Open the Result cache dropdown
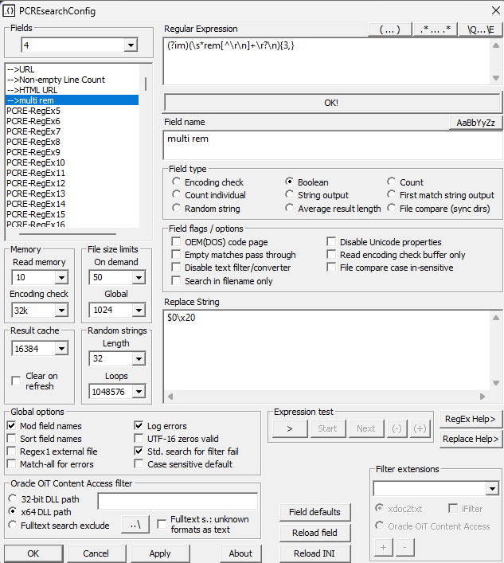The image size is (504, 563). click(61, 349)
